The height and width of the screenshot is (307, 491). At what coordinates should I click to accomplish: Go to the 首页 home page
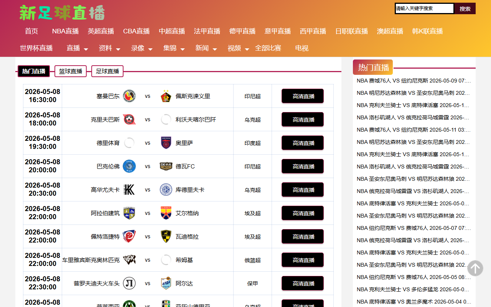(x=31, y=31)
